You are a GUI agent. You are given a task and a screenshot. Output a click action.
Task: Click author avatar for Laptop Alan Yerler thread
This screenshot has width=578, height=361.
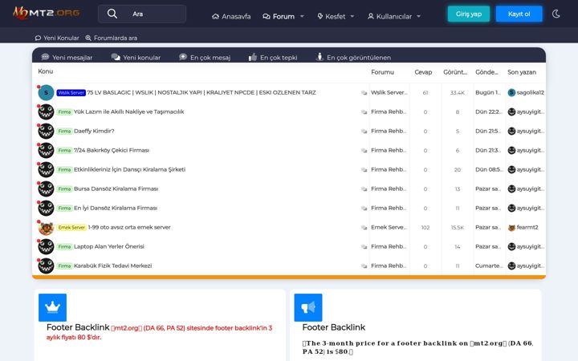46,246
